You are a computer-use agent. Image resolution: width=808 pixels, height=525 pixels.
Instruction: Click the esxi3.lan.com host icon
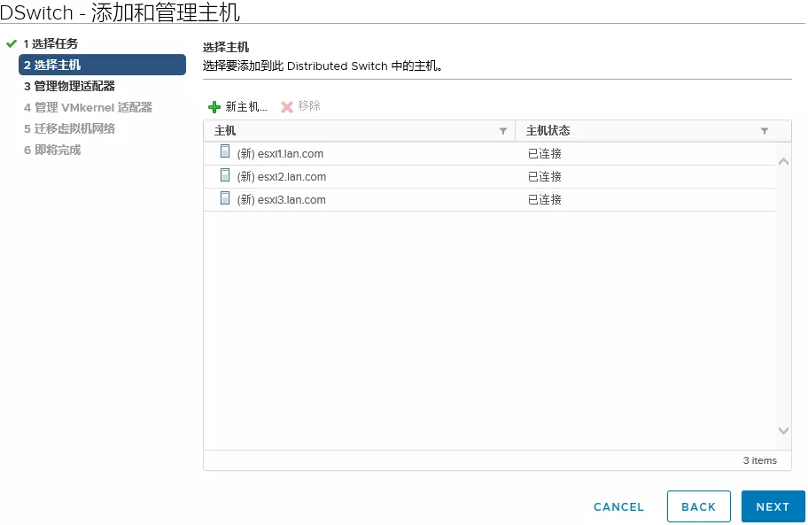tap(225, 198)
